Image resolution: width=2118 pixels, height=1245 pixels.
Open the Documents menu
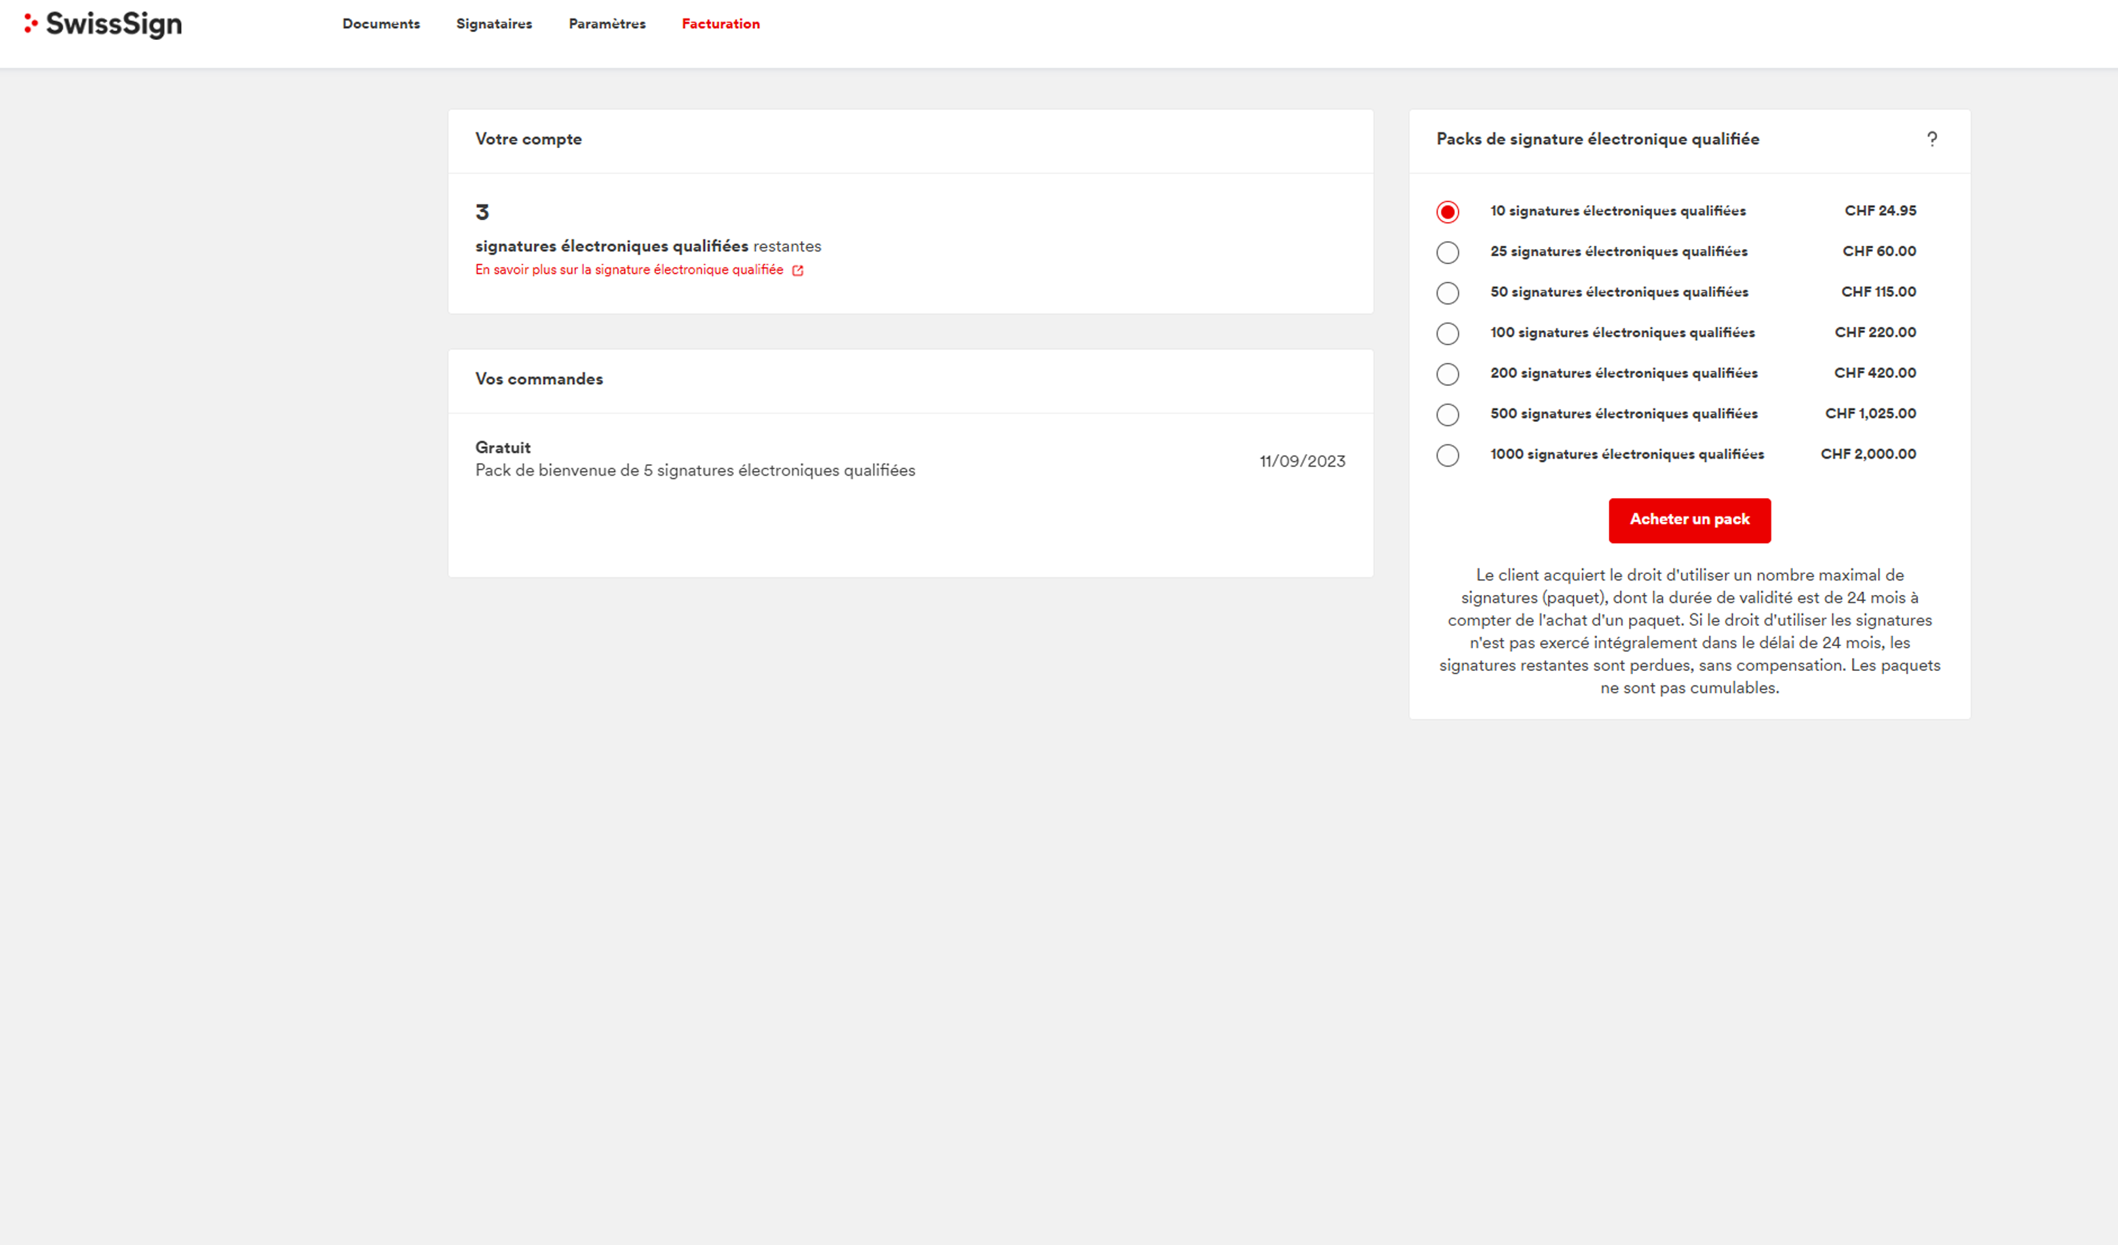point(381,24)
